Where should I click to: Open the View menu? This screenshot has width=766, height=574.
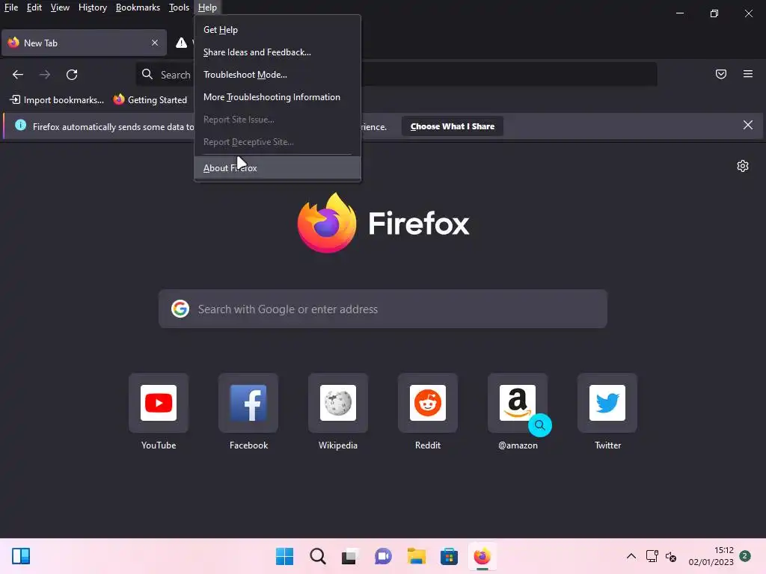click(x=60, y=7)
